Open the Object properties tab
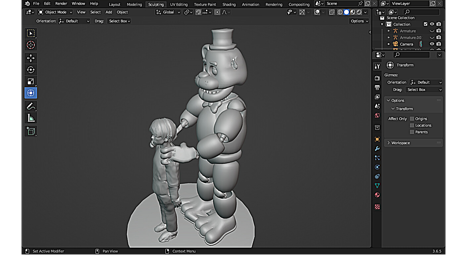This screenshot has height=280, width=467. pyautogui.click(x=377, y=139)
